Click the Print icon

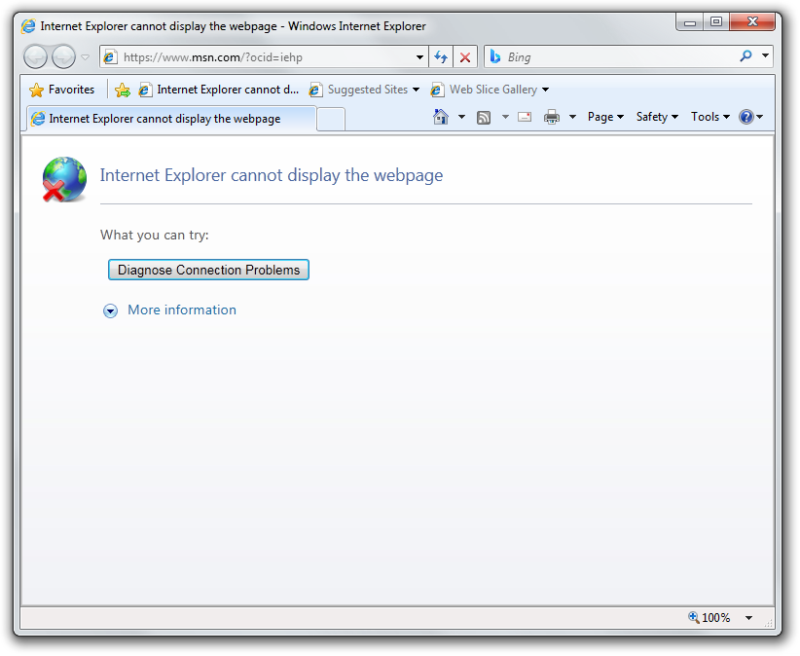click(552, 118)
